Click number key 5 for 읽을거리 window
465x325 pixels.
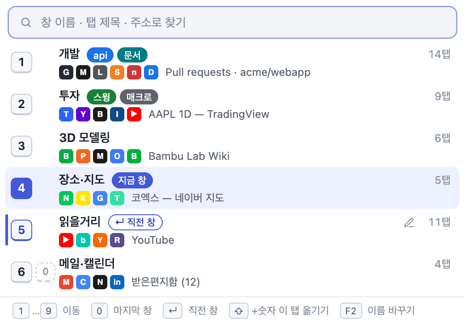[x=21, y=230]
